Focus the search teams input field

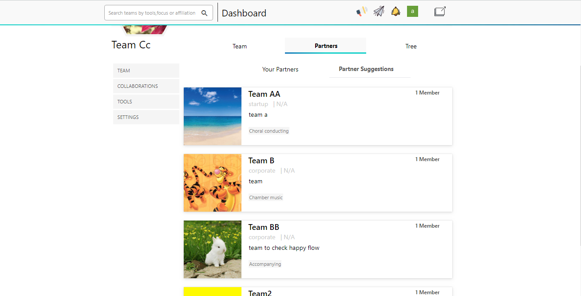pos(152,13)
